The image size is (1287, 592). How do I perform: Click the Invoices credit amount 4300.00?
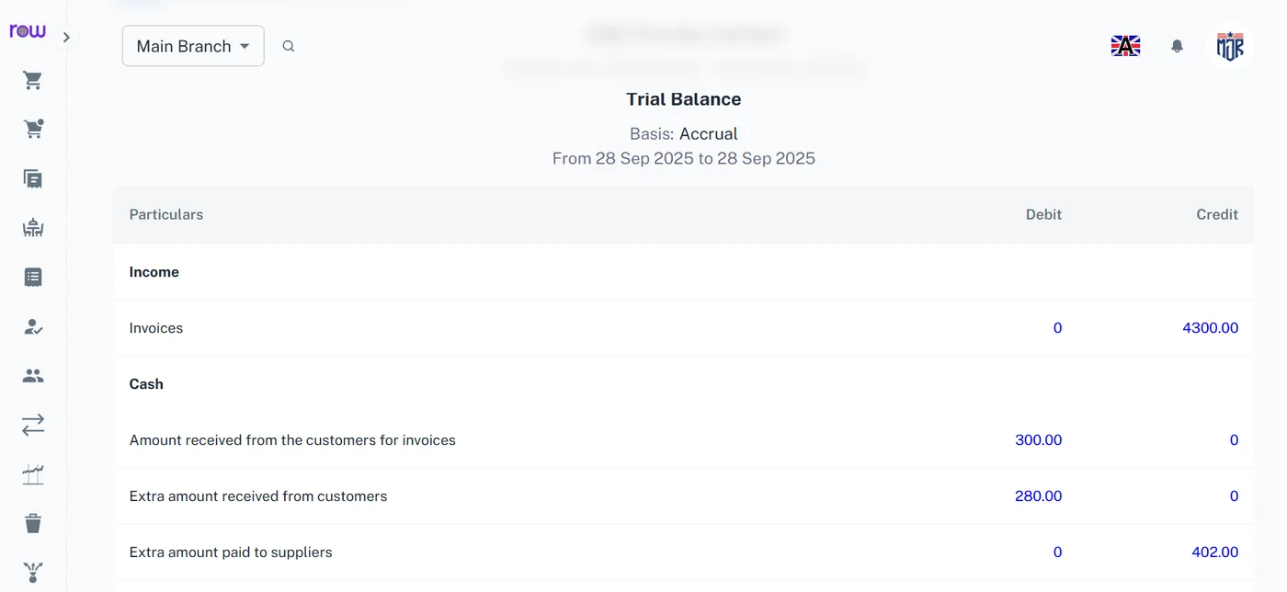pyautogui.click(x=1210, y=328)
